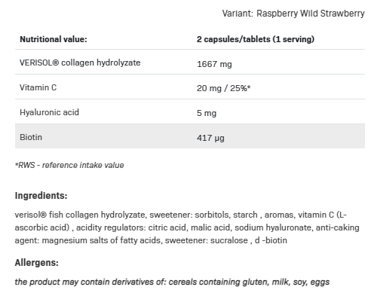377x296 pixels.
Task: Click the Nutritional value header cell
Action: [54, 39]
